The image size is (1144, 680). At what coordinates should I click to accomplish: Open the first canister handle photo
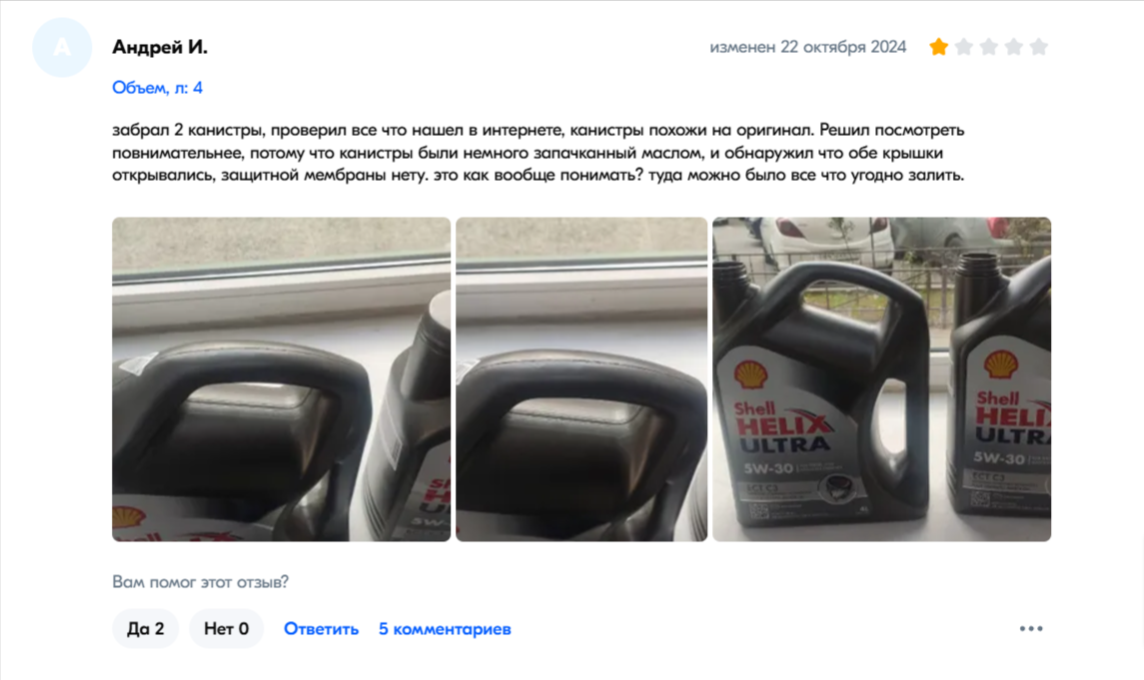click(281, 379)
